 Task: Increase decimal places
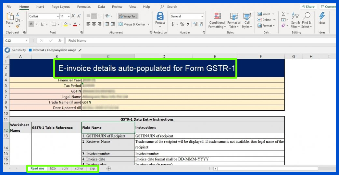(x=195, y=24)
